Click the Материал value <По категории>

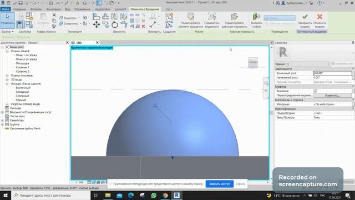(x=332, y=104)
